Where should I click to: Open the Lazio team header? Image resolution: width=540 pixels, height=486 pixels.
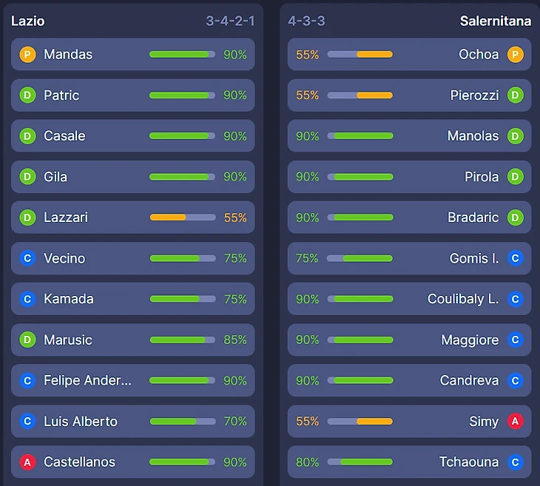click(x=28, y=21)
